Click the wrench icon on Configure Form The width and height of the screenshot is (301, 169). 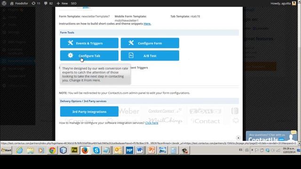click(131, 43)
